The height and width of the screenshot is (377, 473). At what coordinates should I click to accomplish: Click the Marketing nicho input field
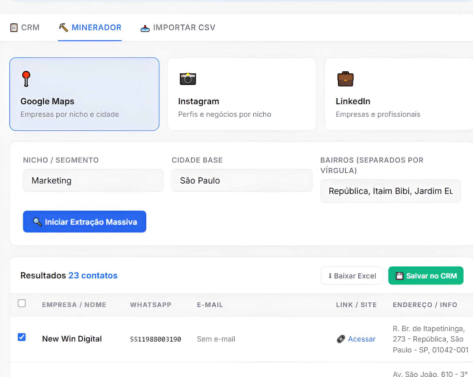pos(93,180)
